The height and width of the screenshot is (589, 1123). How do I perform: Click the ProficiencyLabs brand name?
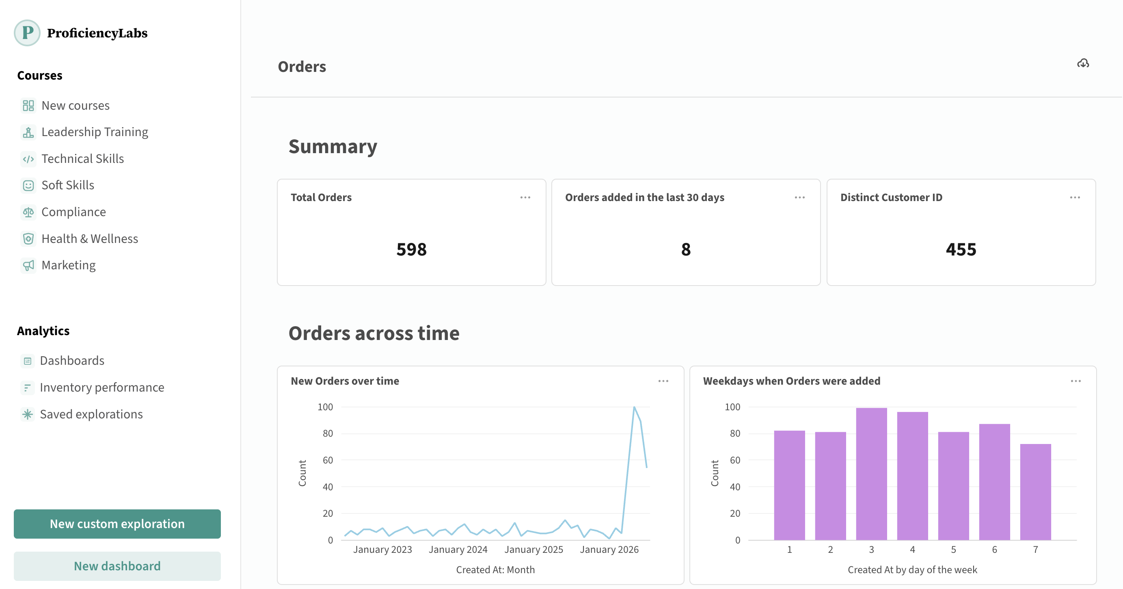point(97,33)
